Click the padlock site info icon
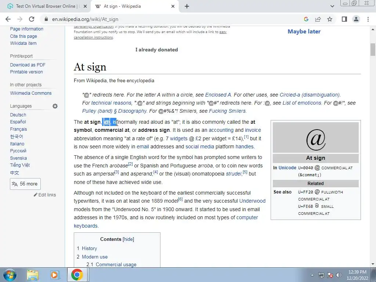 [46, 19]
